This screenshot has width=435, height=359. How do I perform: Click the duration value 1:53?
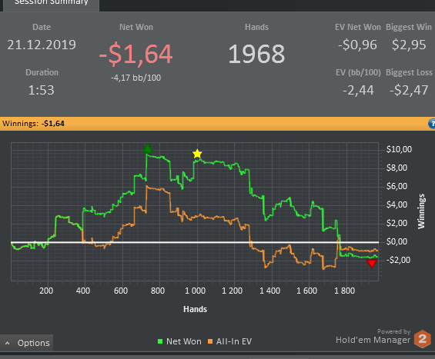[x=41, y=90]
